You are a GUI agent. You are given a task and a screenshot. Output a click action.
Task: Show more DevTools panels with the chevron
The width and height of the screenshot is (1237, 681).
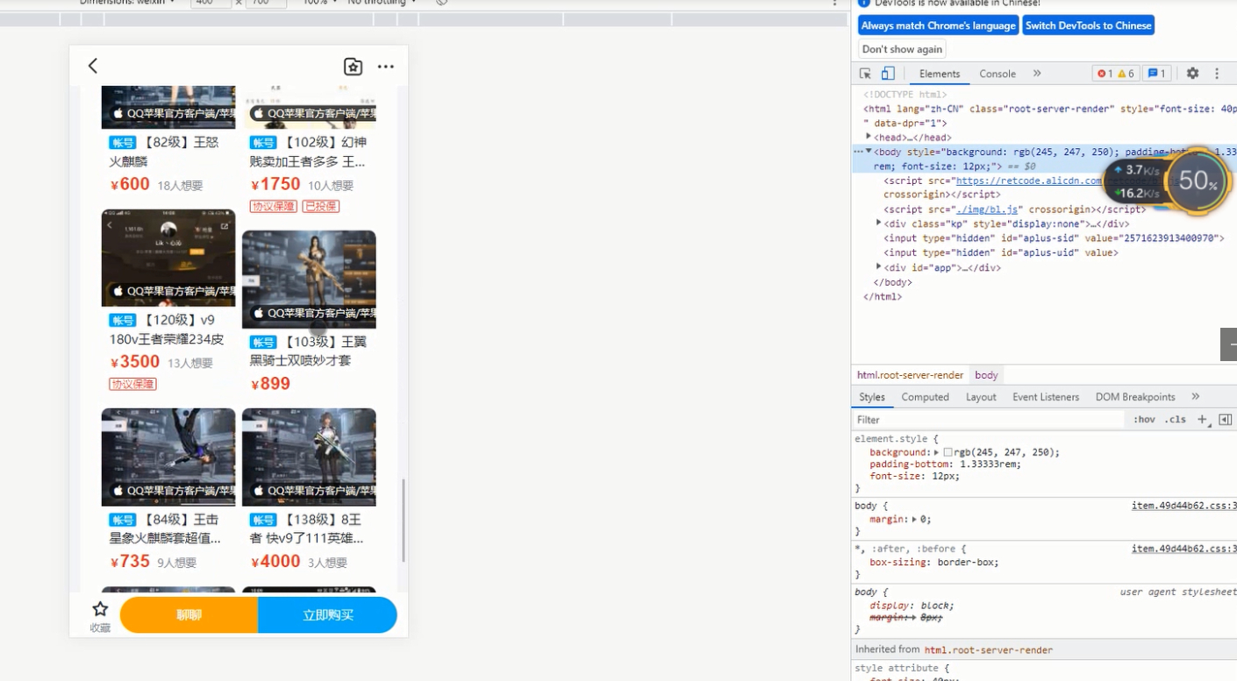coord(1037,74)
